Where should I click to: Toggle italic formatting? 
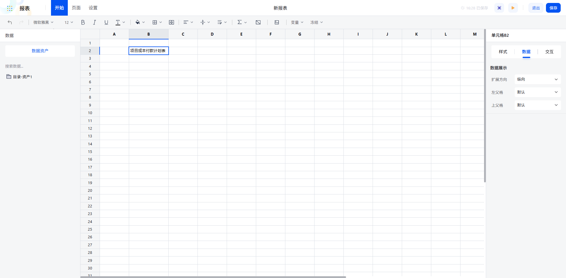tap(94, 22)
